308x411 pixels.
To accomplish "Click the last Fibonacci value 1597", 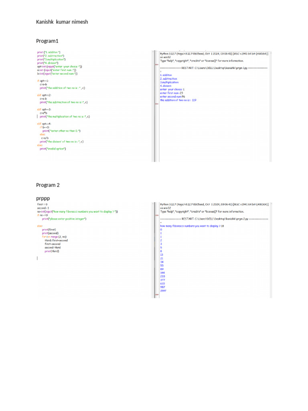I will pyautogui.click(x=163, y=291).
